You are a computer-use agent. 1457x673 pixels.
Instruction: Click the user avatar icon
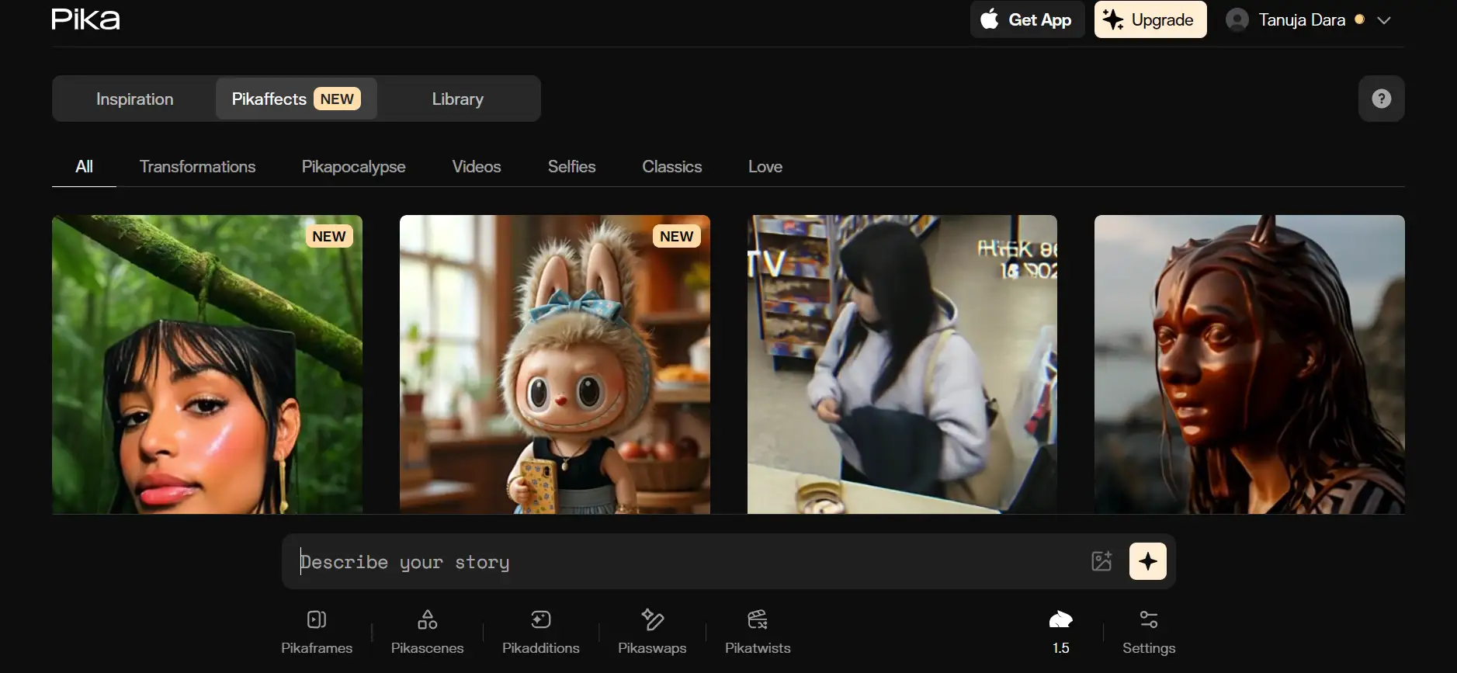pyautogui.click(x=1237, y=20)
